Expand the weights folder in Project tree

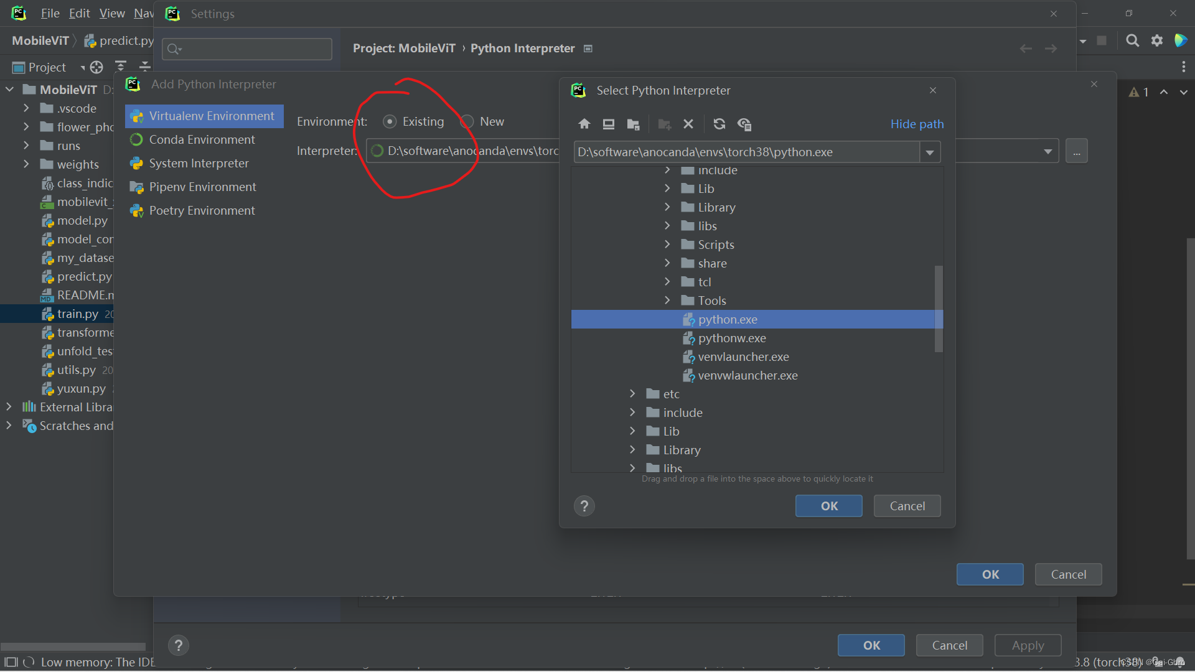(26, 164)
